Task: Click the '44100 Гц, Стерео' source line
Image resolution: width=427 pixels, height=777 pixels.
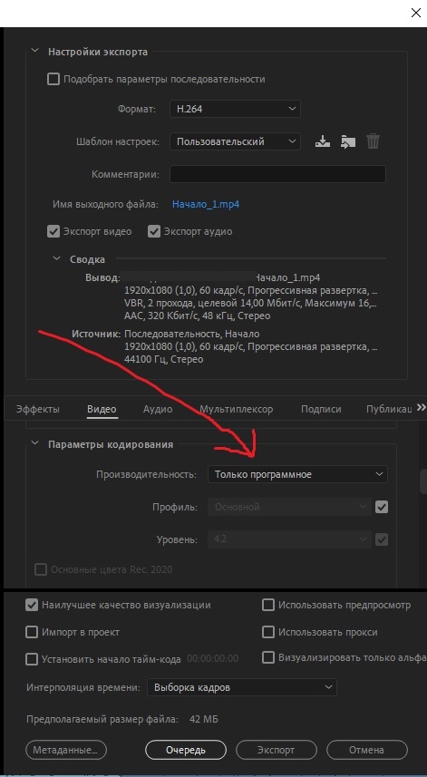Action: (x=164, y=359)
